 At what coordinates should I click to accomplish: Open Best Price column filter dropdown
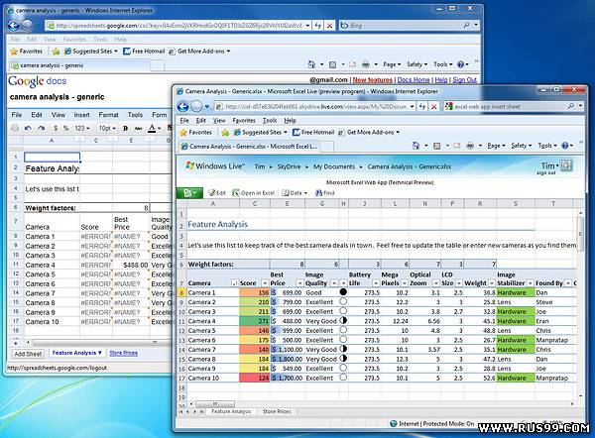click(299, 283)
